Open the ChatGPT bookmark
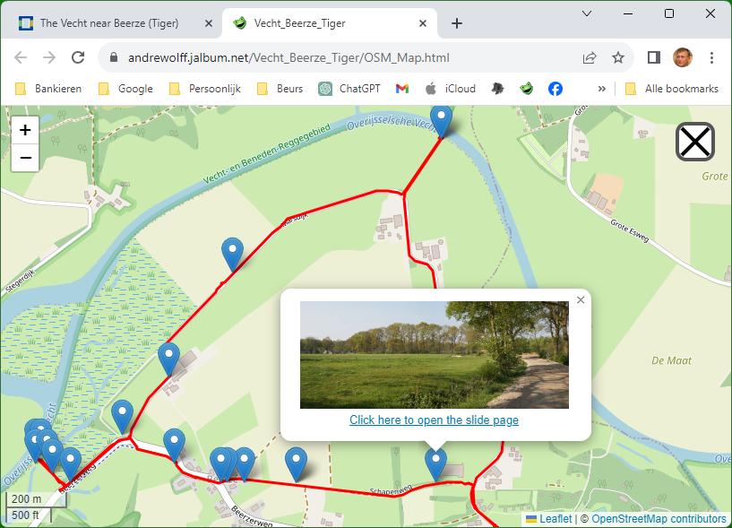732x528 pixels. (x=355, y=89)
